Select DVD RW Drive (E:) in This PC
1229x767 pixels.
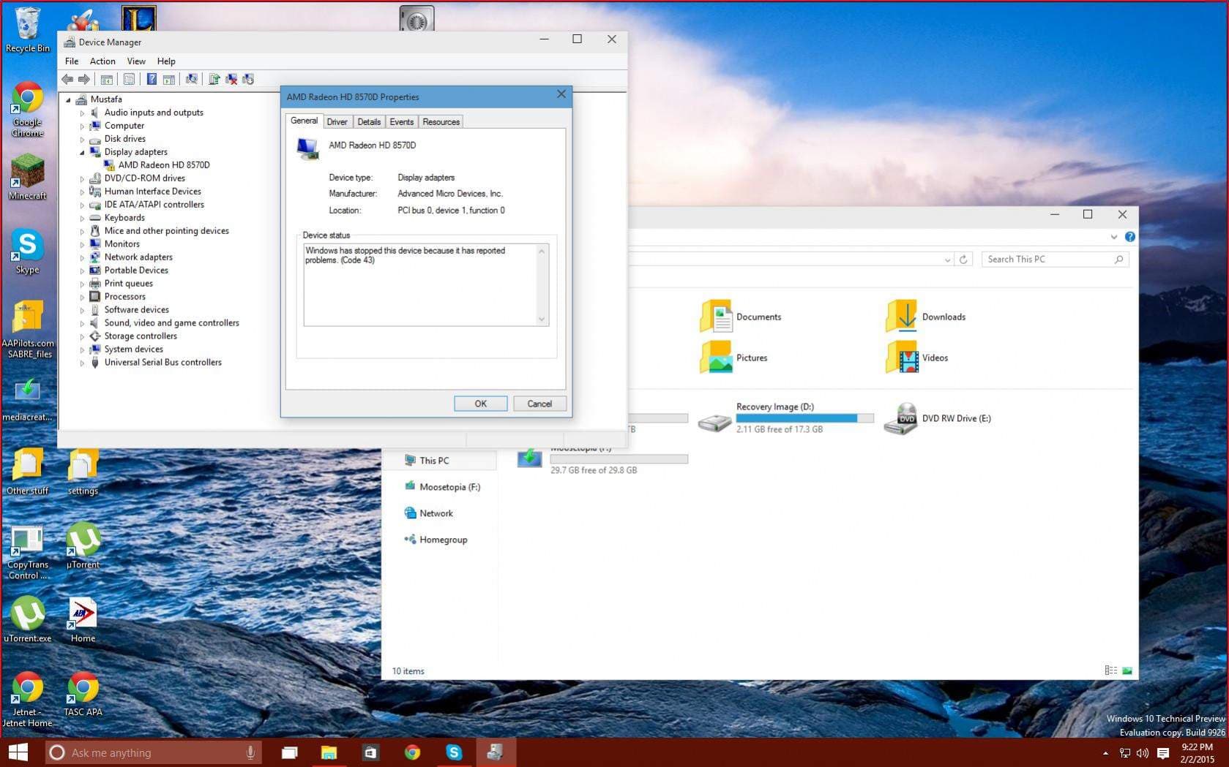point(938,418)
